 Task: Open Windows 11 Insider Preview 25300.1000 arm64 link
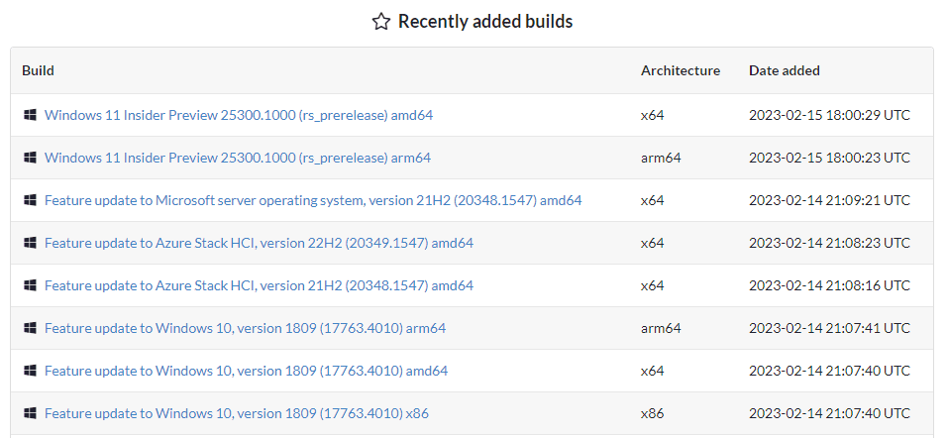[238, 158]
